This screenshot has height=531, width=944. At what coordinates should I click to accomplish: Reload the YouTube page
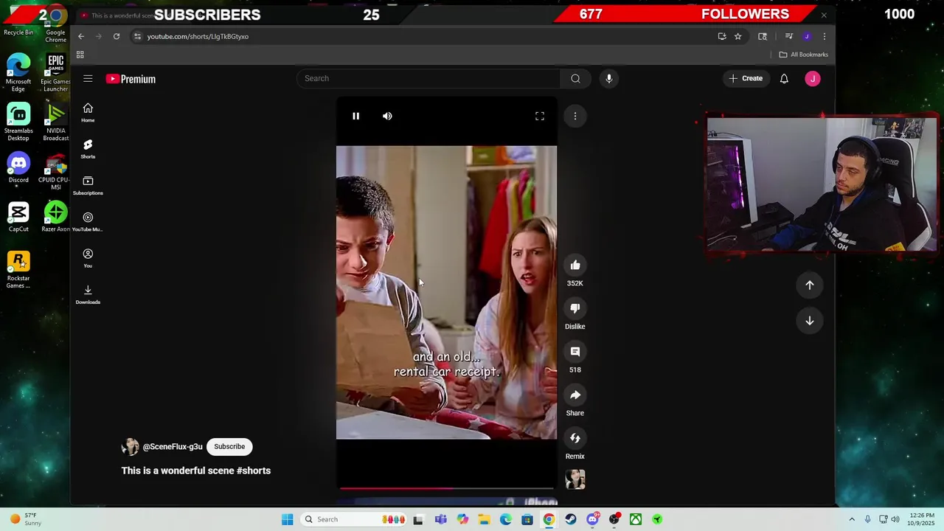coord(117,36)
